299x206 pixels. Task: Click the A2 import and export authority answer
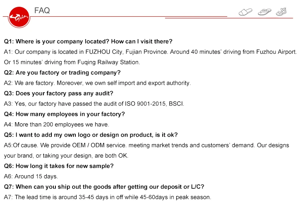[97, 83]
